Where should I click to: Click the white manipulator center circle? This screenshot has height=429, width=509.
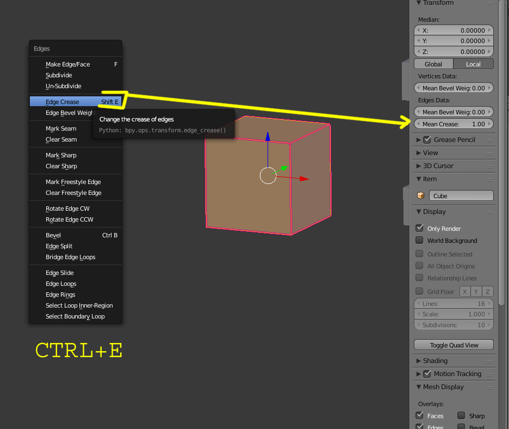pos(268,175)
